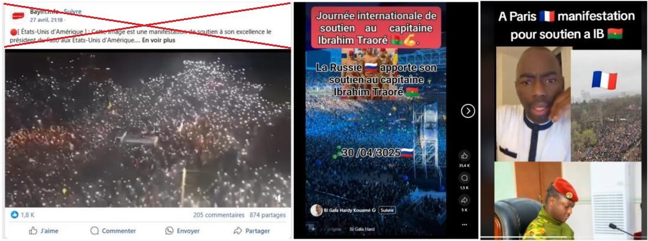
Task: Click the Bi Gala Hardy Kouamé profile picture
Action: [316, 210]
